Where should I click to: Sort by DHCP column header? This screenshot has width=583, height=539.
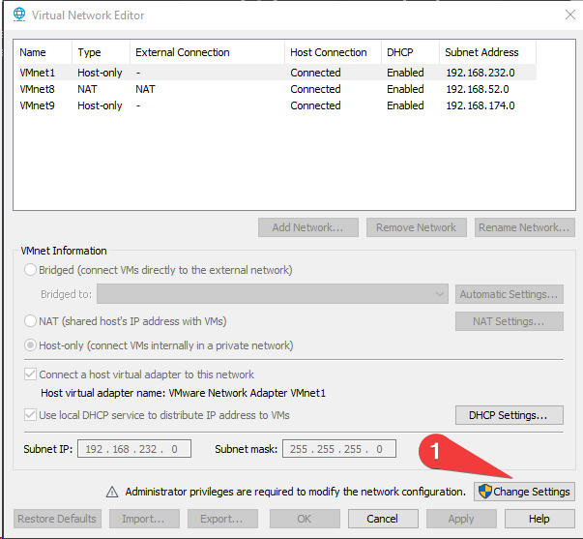[410, 52]
